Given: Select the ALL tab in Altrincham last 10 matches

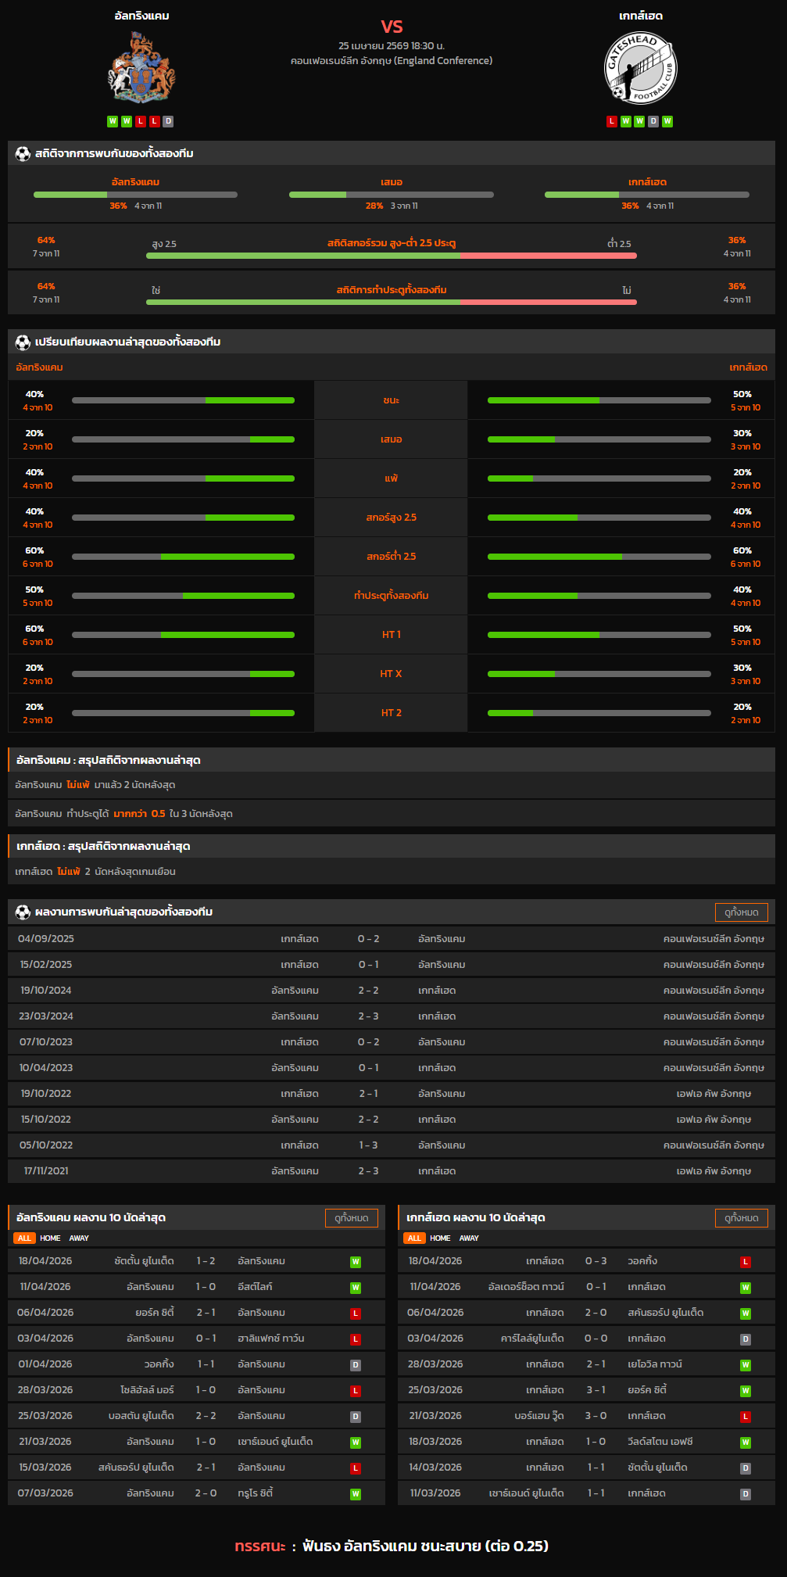Looking at the screenshot, I should point(24,1238).
